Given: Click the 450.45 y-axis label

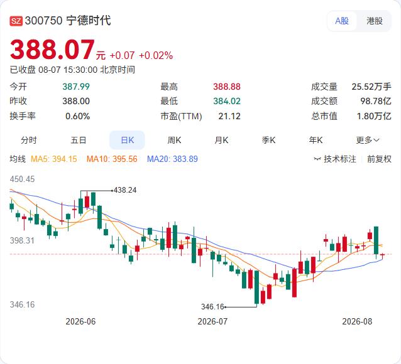Looking at the screenshot, I should (x=22, y=179).
